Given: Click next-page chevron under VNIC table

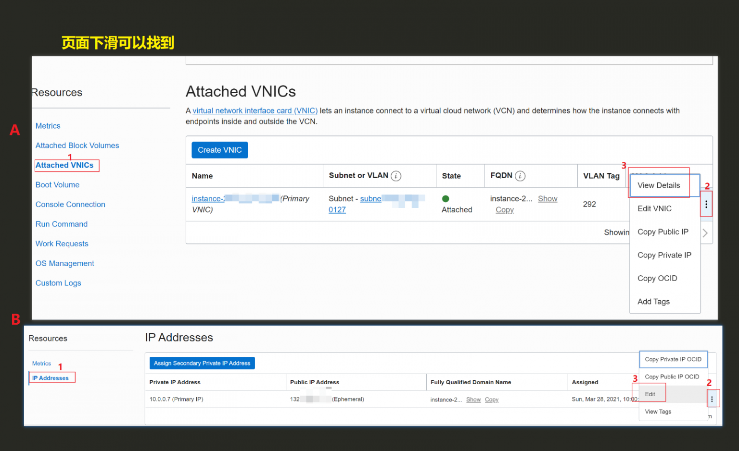Looking at the screenshot, I should coord(705,233).
